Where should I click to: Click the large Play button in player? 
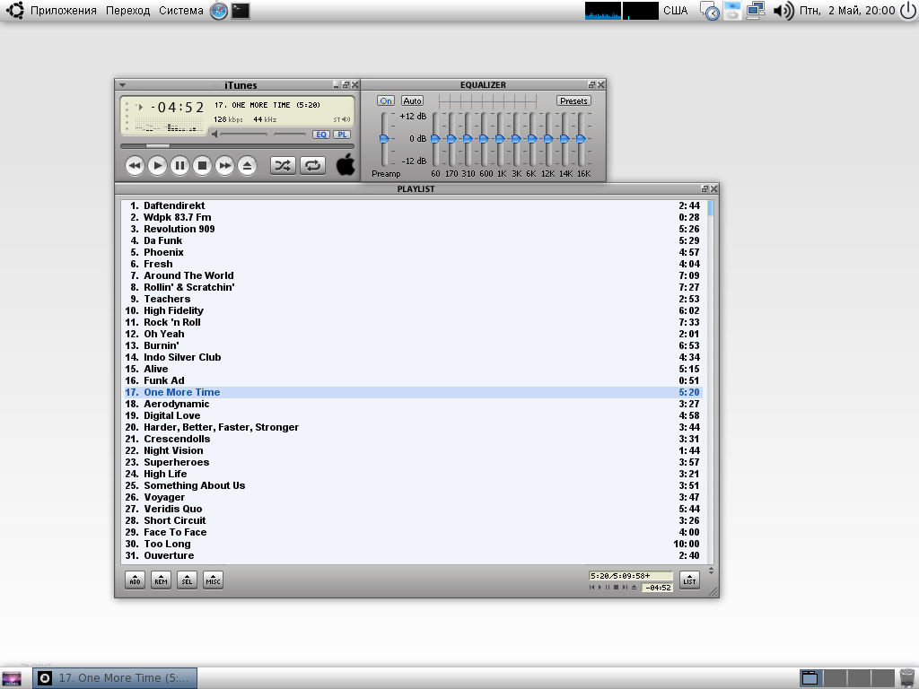pyautogui.click(x=157, y=166)
